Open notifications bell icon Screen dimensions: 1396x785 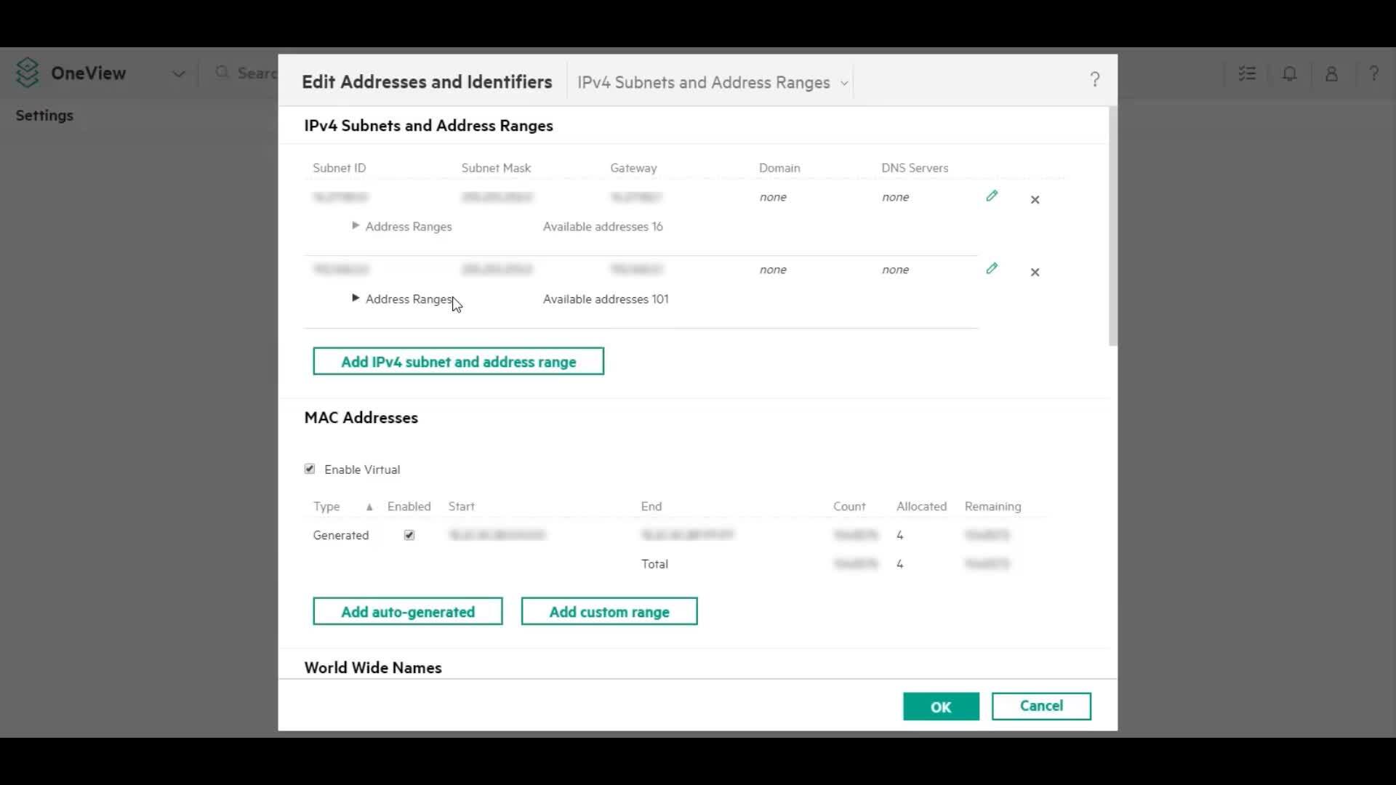(x=1289, y=73)
